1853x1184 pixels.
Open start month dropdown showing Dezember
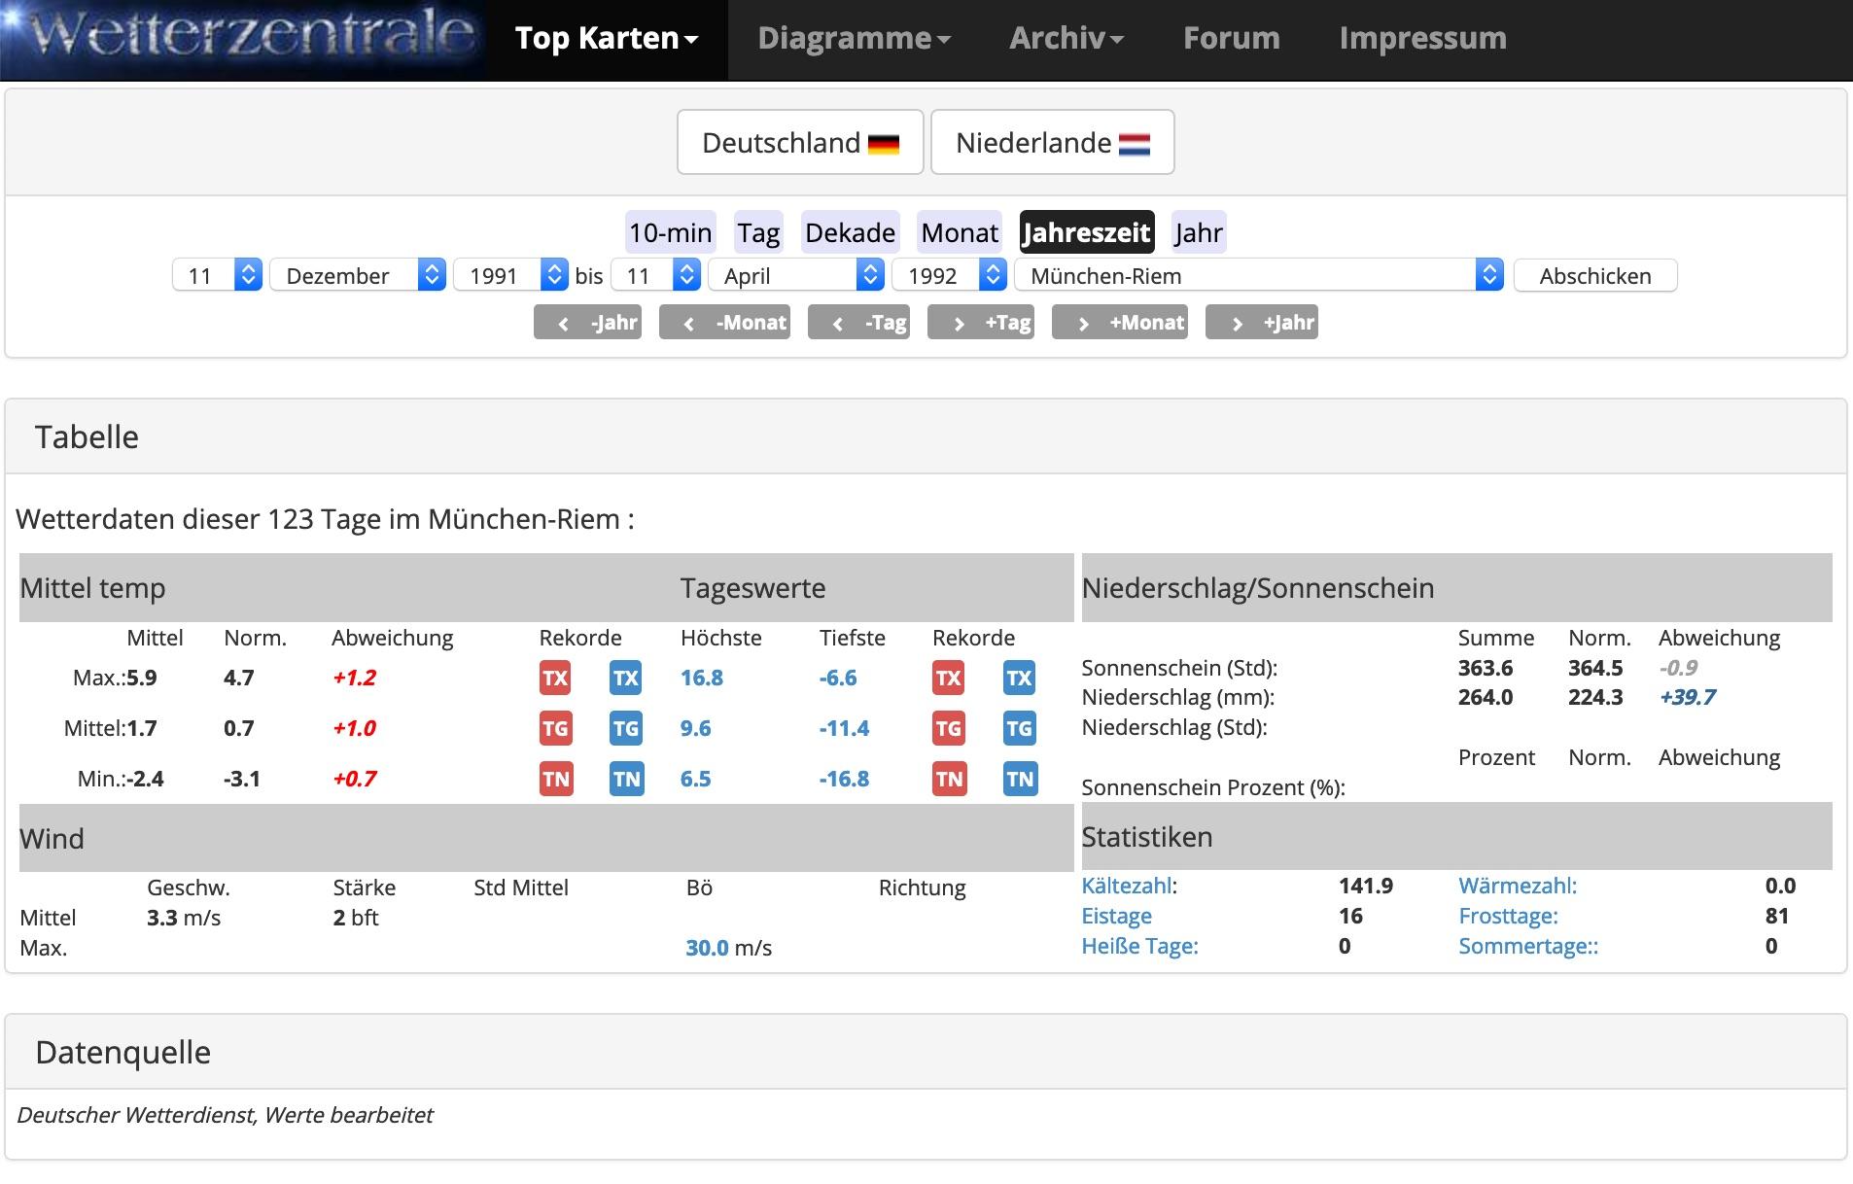pyautogui.click(x=358, y=275)
